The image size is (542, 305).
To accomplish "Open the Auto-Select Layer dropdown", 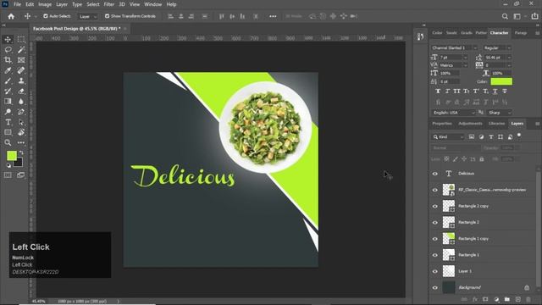I will [88, 16].
